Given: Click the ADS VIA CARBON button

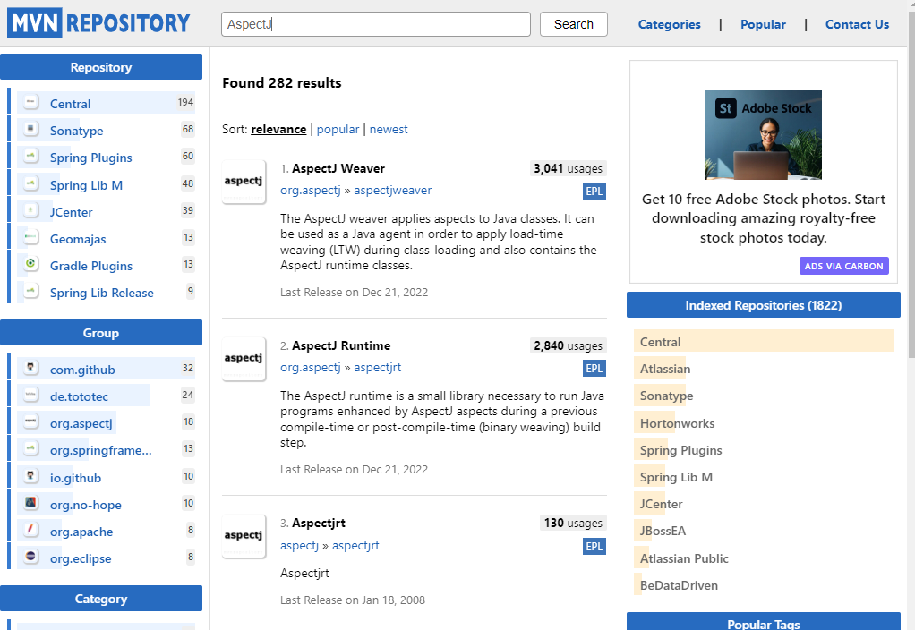Looking at the screenshot, I should tap(843, 266).
